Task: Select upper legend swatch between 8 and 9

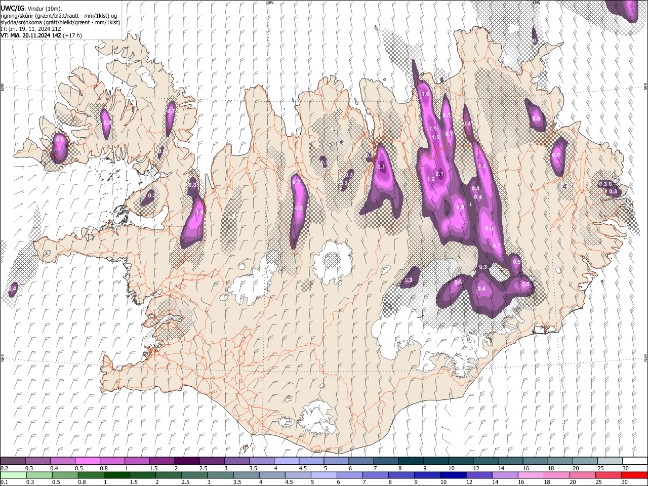Action: (411, 461)
